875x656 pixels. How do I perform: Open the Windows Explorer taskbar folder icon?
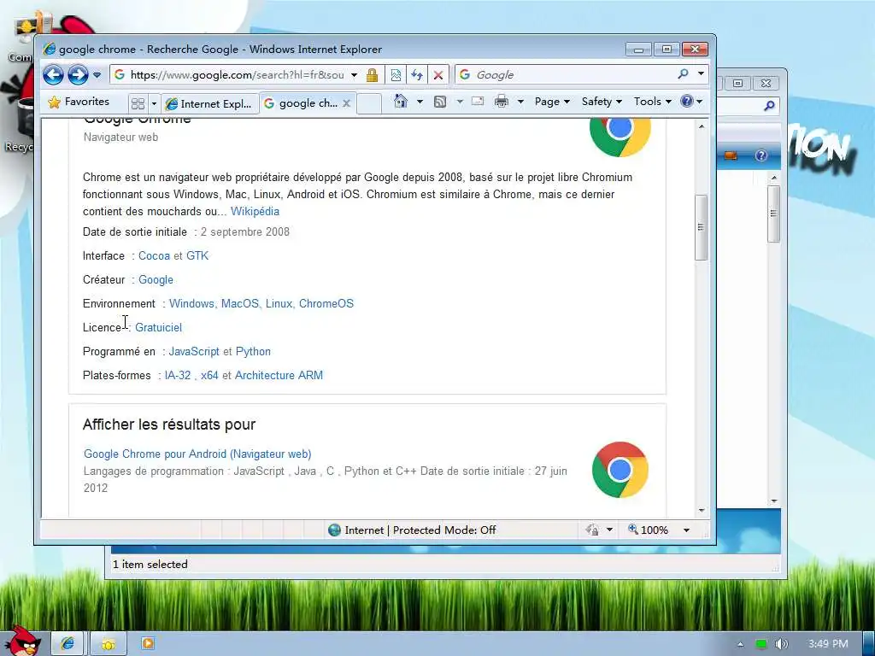[x=108, y=644]
